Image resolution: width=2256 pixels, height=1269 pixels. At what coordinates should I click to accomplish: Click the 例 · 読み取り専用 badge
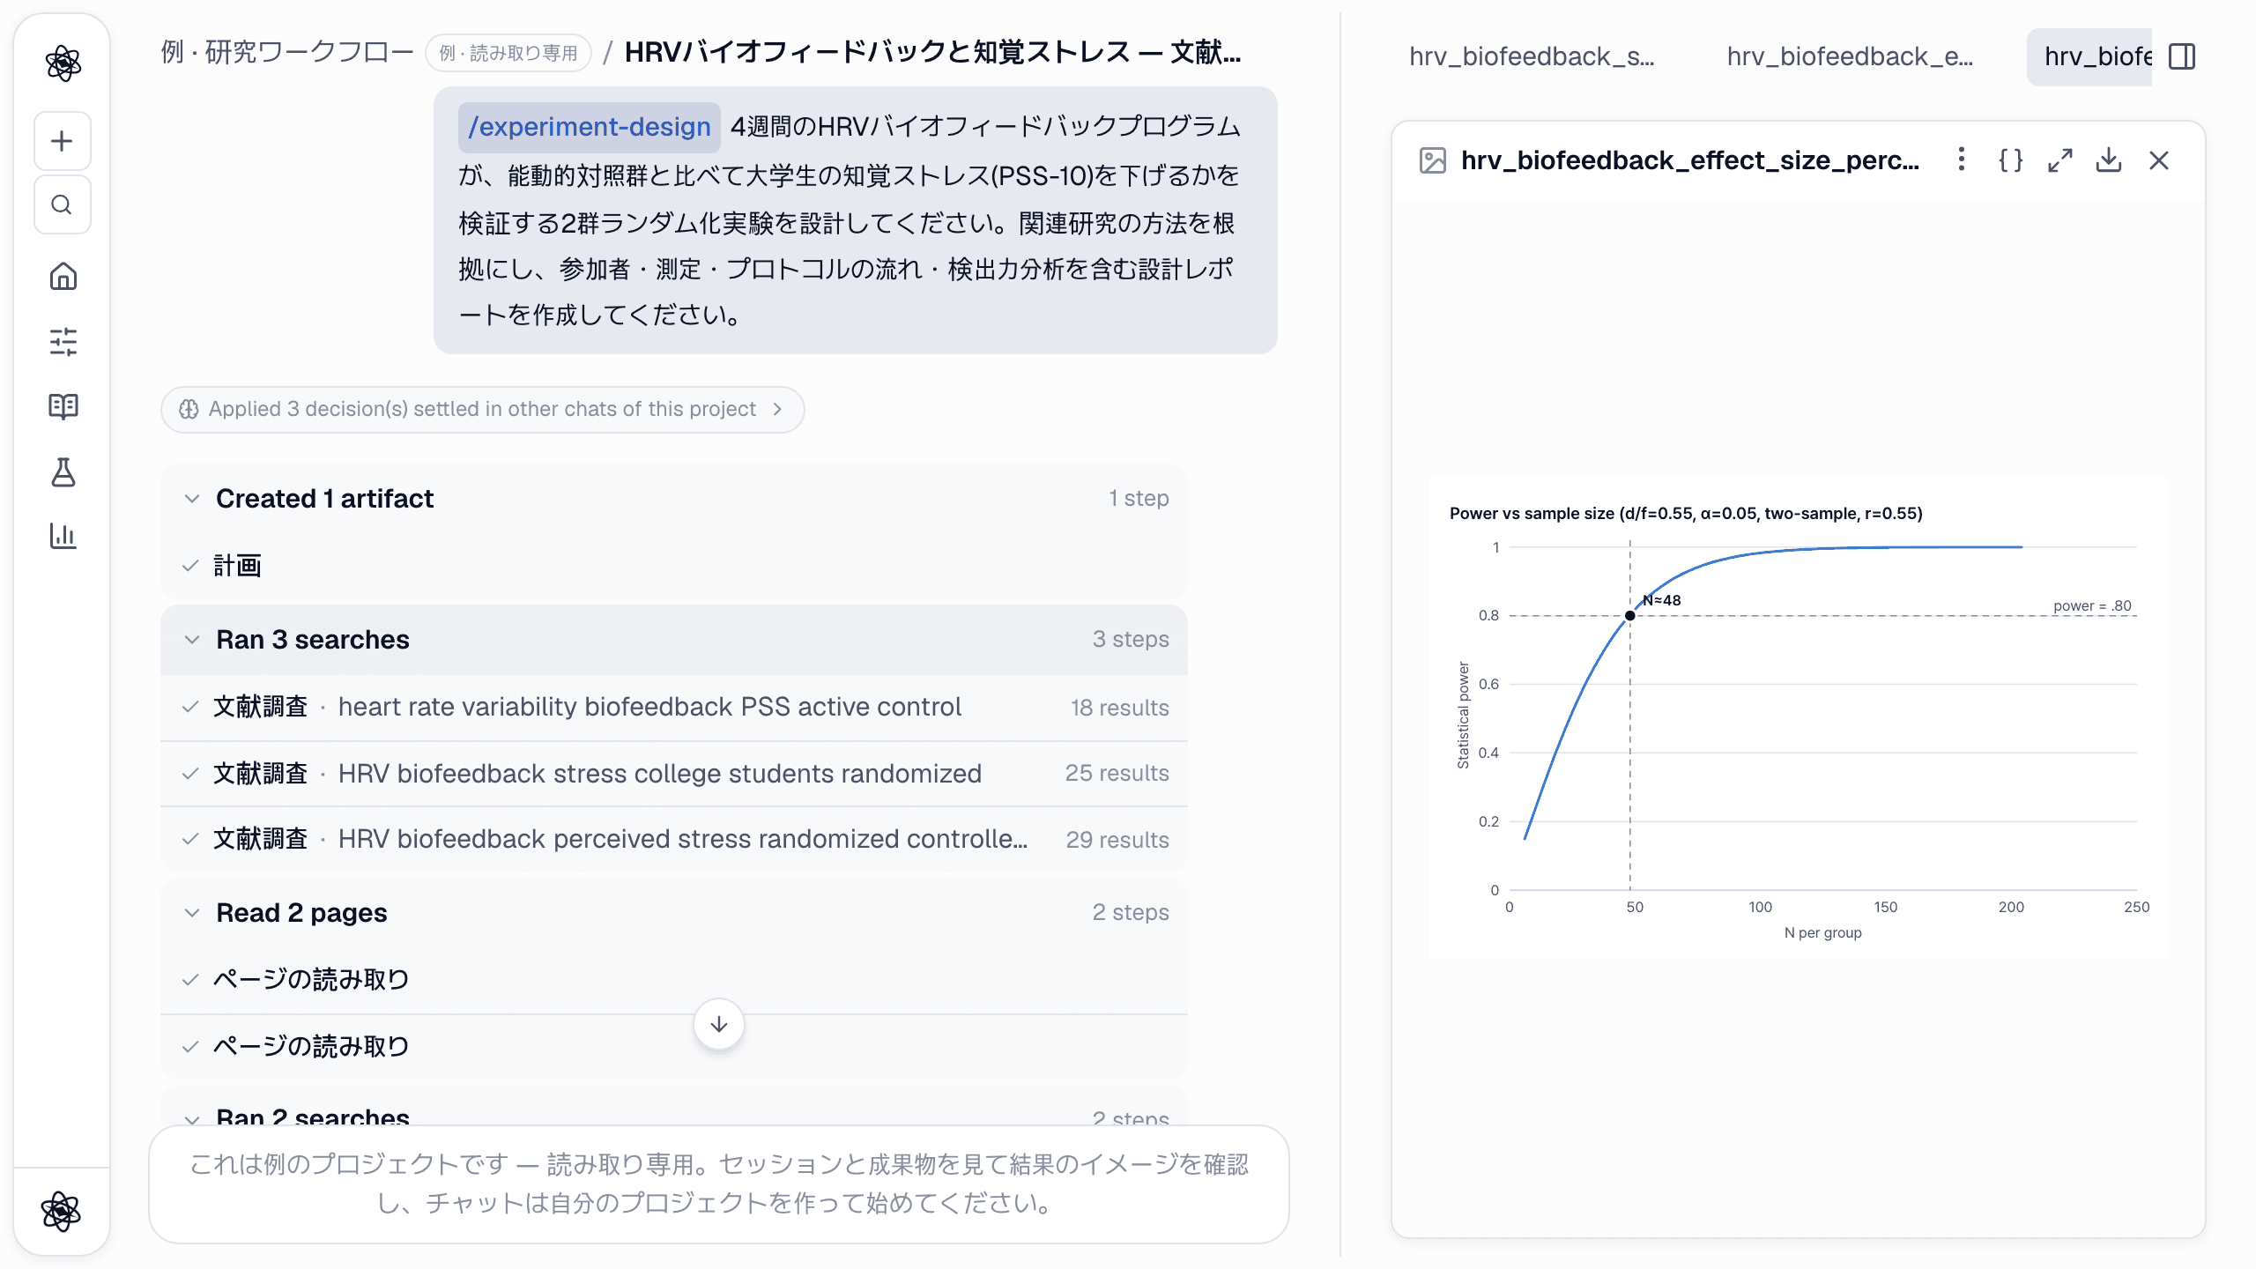508,53
